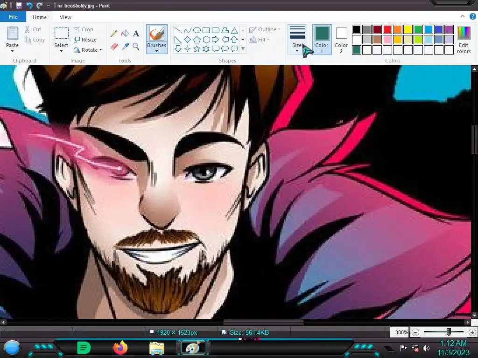Choose the Cloud callout shape
This screenshot has width=478, height=358.
234,48
